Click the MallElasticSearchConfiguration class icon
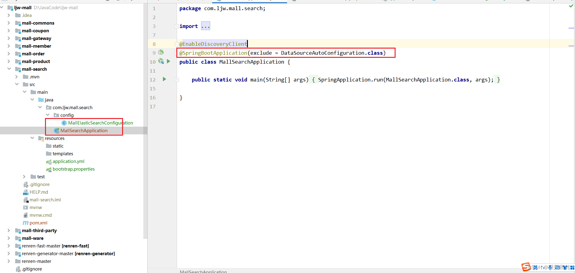Viewport: 575px width, 273px height. click(x=64, y=123)
